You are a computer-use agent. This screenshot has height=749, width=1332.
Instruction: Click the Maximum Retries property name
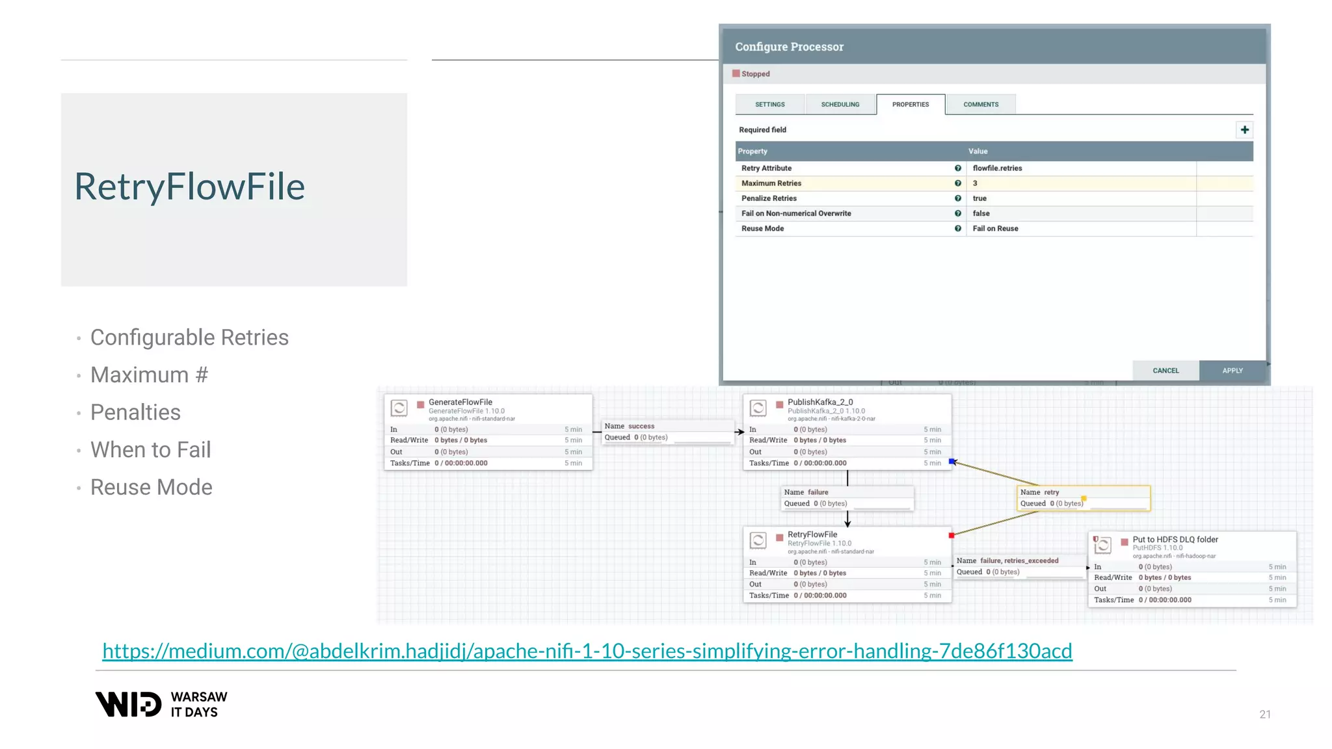pyautogui.click(x=771, y=183)
